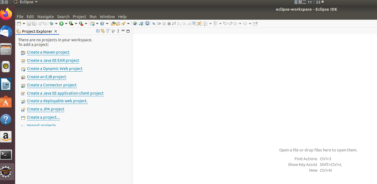Click the Last Edit Location icon
Image resolution: width=377 pixels, height=184 pixels.
(x=225, y=24)
